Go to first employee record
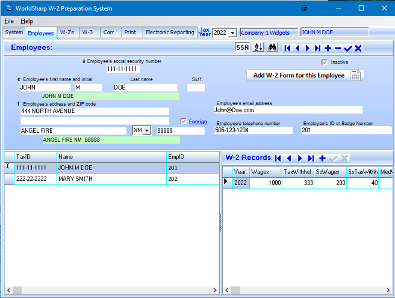Screen dimensions: 395x298 287,48
